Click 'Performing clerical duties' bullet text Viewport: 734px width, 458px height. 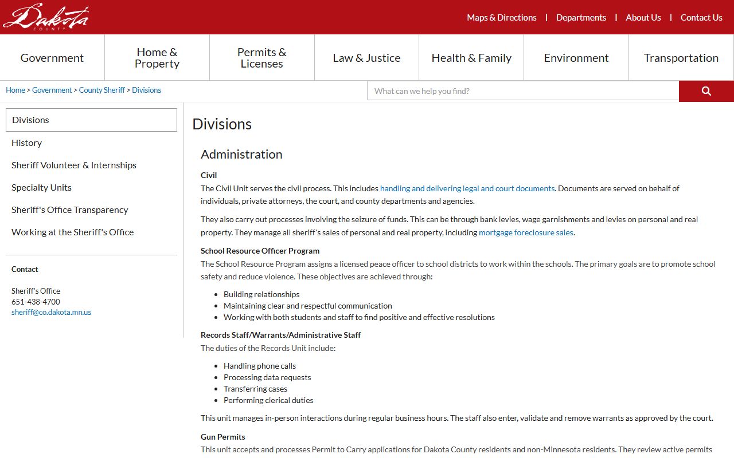268,400
